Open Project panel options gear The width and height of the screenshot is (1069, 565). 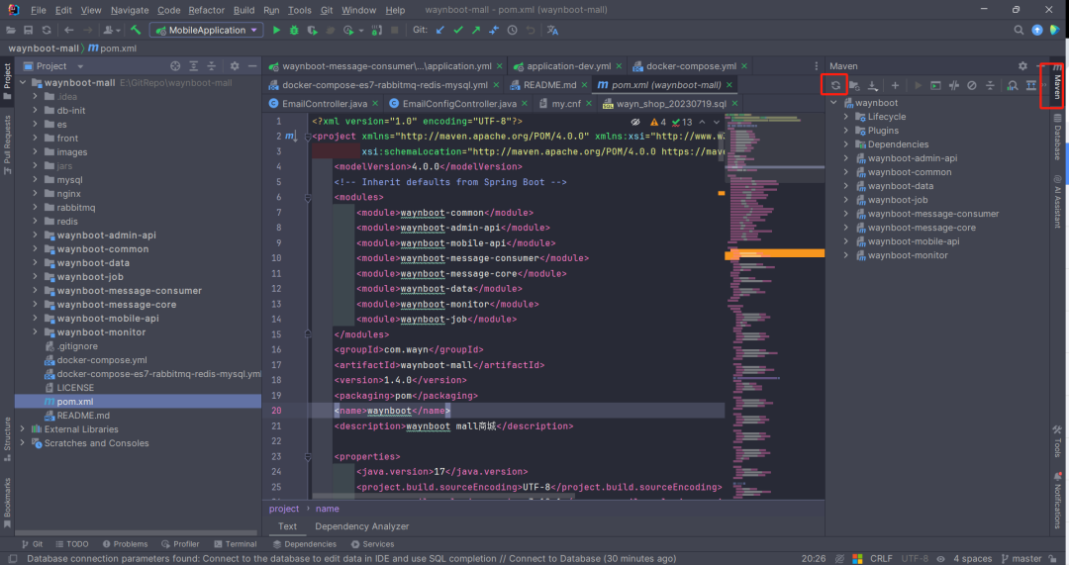point(235,66)
